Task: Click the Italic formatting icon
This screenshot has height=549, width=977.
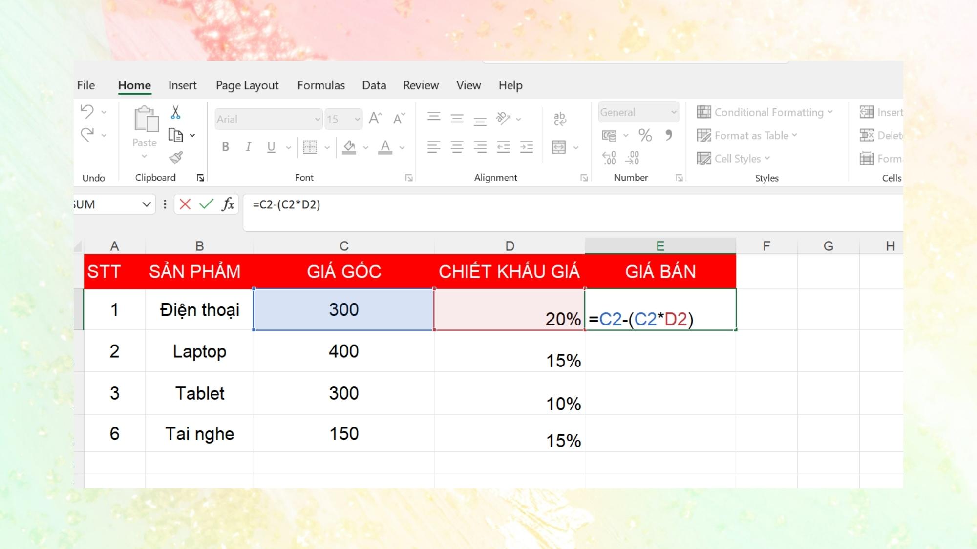Action: click(x=248, y=147)
